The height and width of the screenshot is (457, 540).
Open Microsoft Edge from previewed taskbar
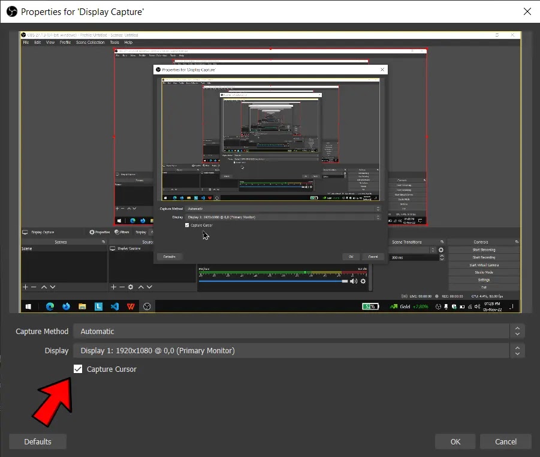pyautogui.click(x=50, y=306)
